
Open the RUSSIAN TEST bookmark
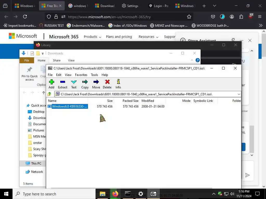tap(51, 26)
